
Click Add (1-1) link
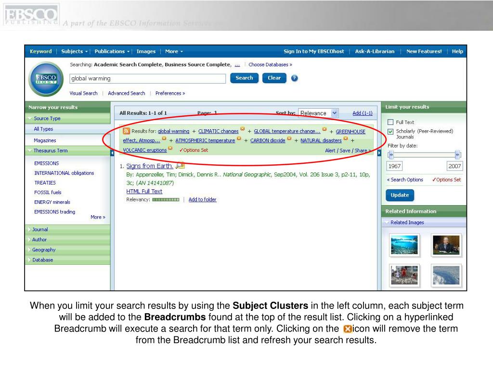(x=362, y=113)
